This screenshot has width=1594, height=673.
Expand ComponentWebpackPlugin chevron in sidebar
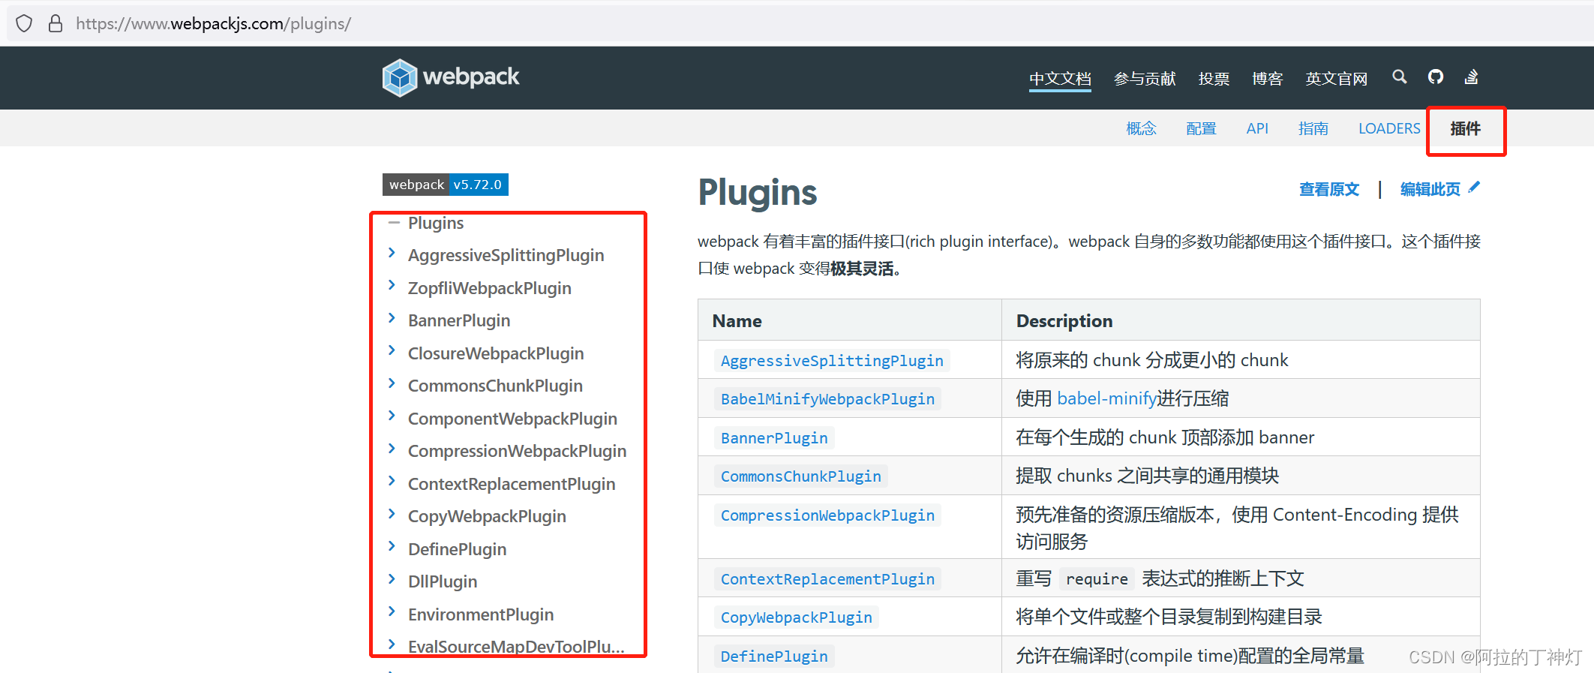point(392,416)
